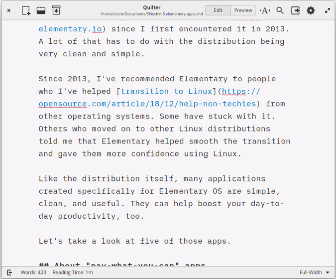Screen dimensions: 336x279
Task: Expand the Full-Width dropdown
Action: coord(315,273)
